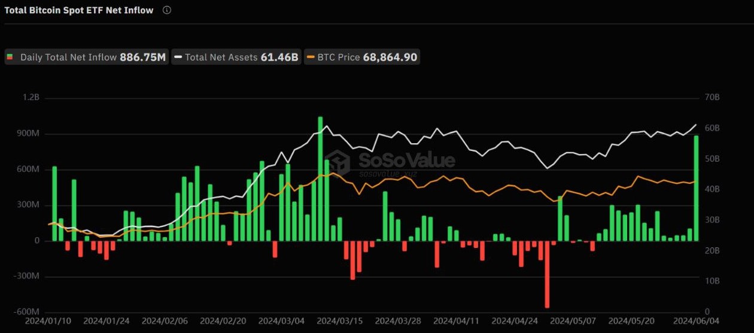Click the 70B label on right axis

tap(712, 98)
